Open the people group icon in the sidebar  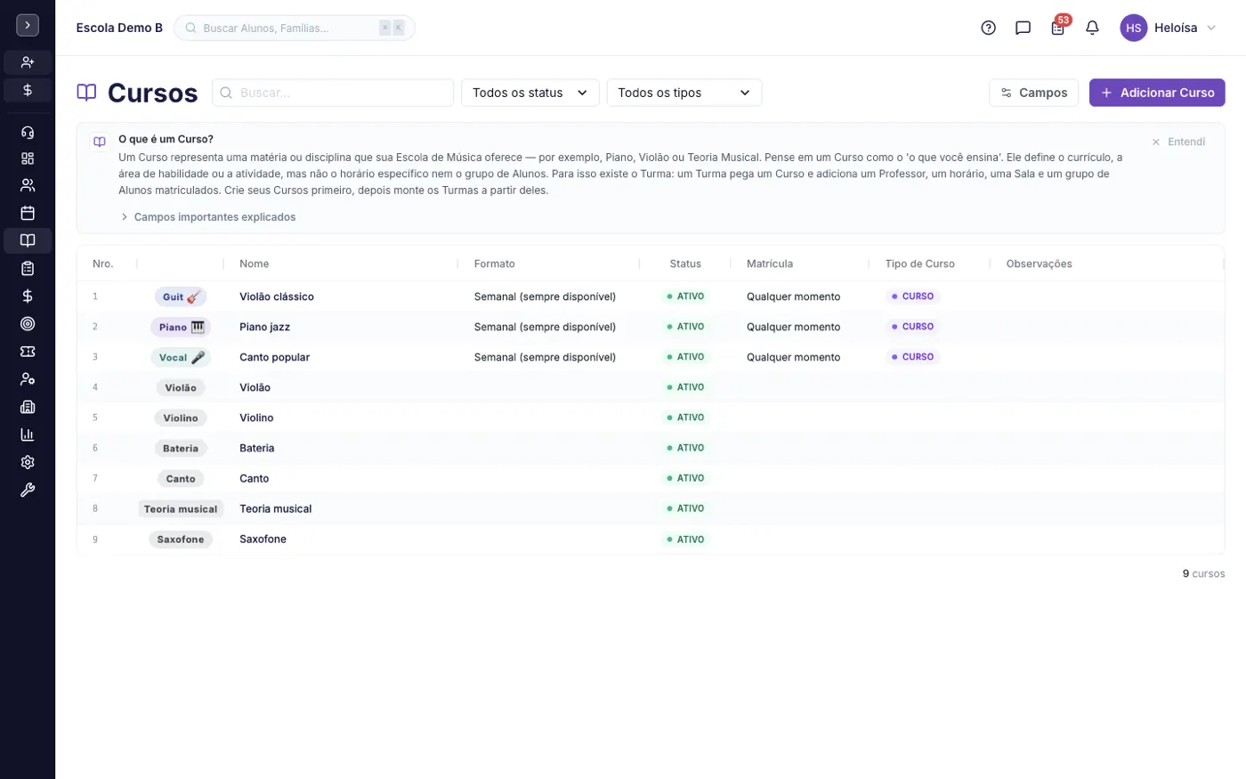(x=28, y=185)
